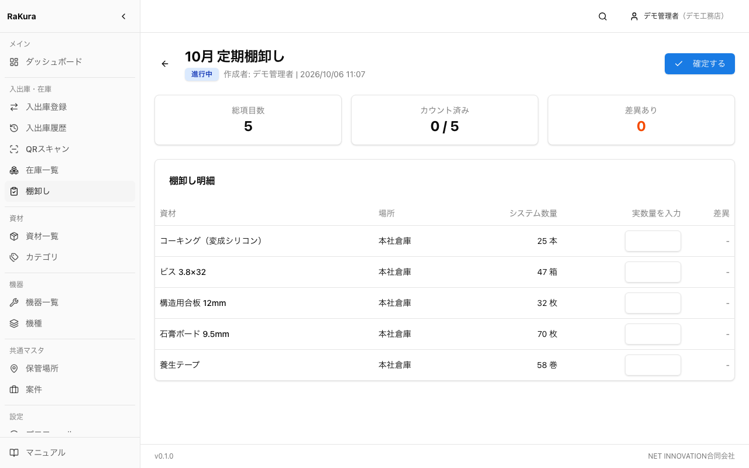Click the マニュアル book icon
Viewport: 749px width, 468px height.
pos(14,453)
